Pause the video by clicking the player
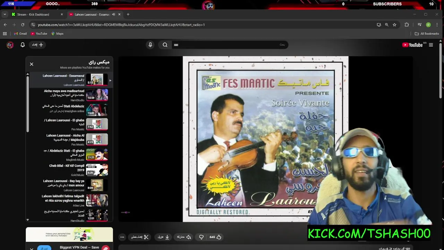Screen dimensions: 444x250 [265, 139]
